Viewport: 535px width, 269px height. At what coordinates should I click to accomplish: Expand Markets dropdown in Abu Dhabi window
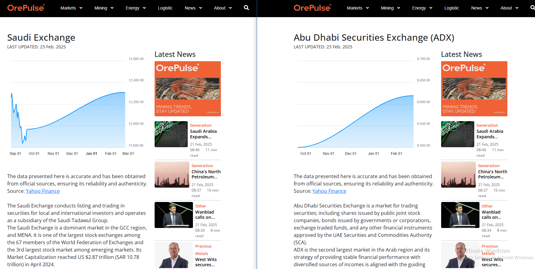click(358, 8)
